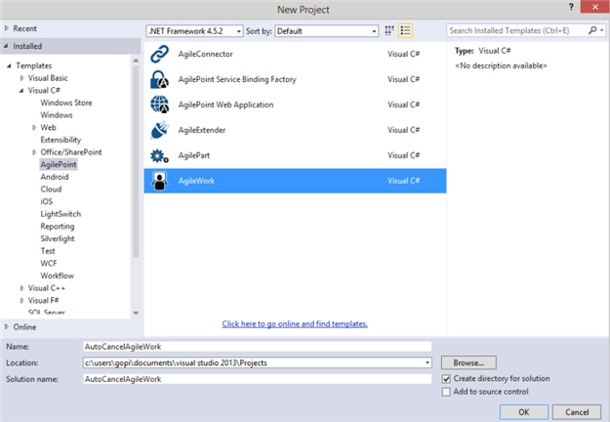Click the tree scrollbar up arrow

click(x=136, y=61)
